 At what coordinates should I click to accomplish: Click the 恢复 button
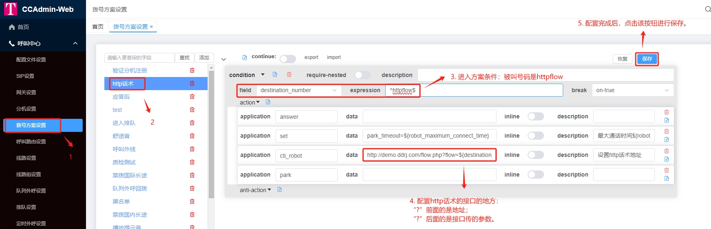[622, 59]
